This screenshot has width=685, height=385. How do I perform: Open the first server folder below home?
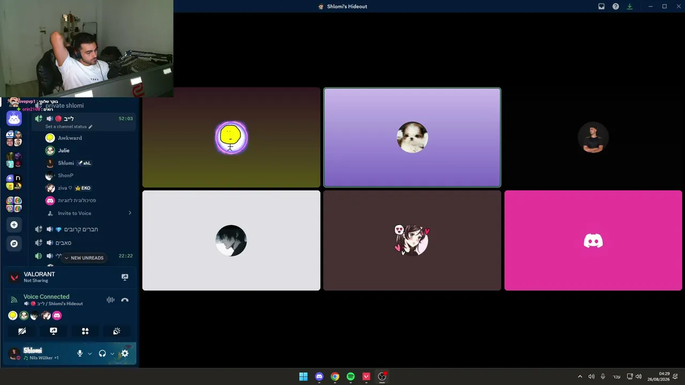click(x=14, y=138)
